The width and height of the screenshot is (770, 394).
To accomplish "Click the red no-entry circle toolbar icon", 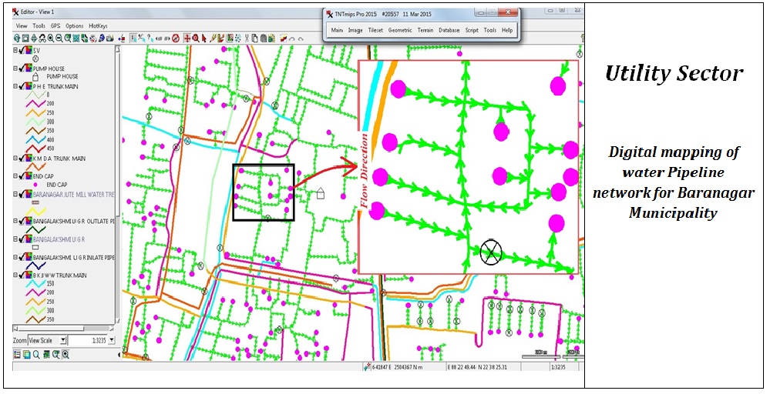I will [x=176, y=38].
